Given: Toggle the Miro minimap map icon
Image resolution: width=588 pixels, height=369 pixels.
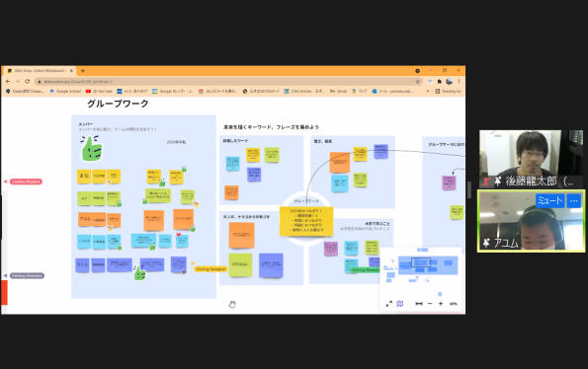Looking at the screenshot, I should pos(400,304).
